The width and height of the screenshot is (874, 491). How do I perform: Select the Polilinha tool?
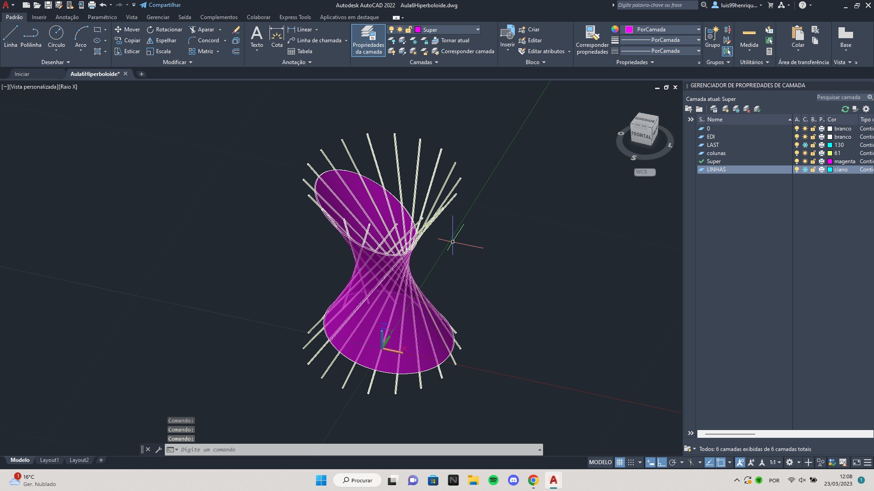[31, 37]
